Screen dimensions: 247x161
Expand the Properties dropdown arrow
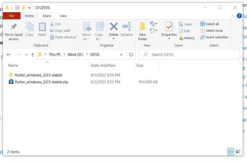[x=169, y=39]
